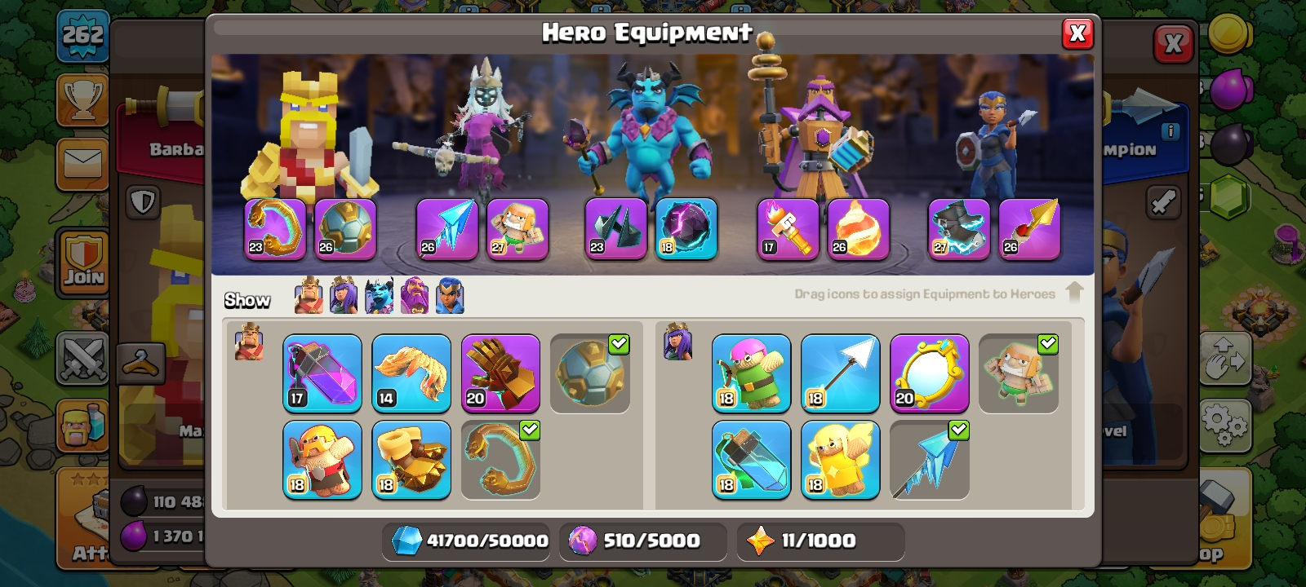Pick the level 17 Rage Vial equipment
1306x587 pixels.
(x=322, y=373)
